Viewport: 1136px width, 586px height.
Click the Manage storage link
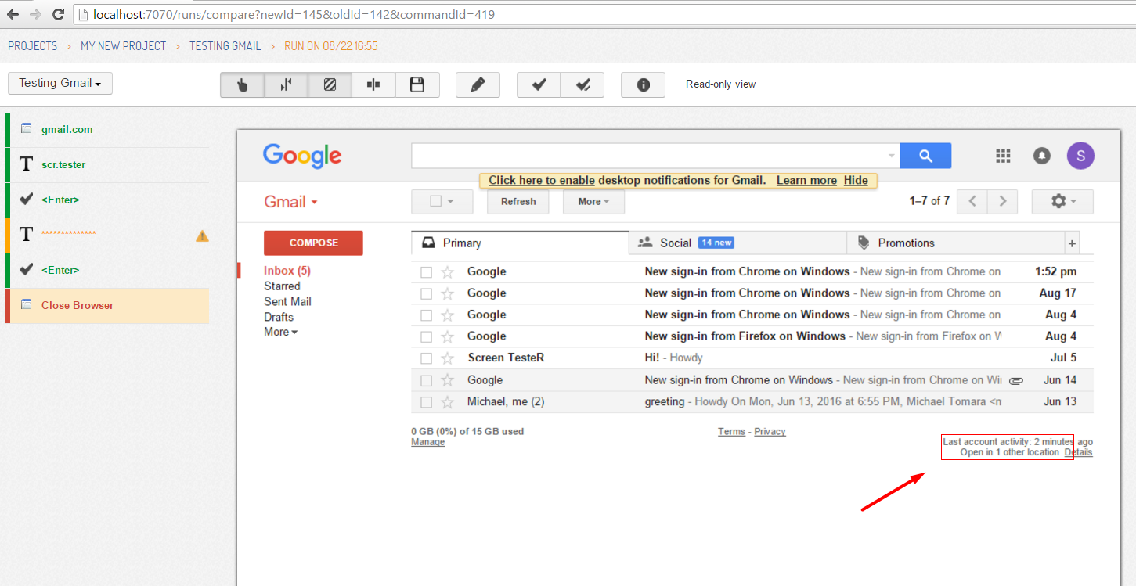click(427, 442)
